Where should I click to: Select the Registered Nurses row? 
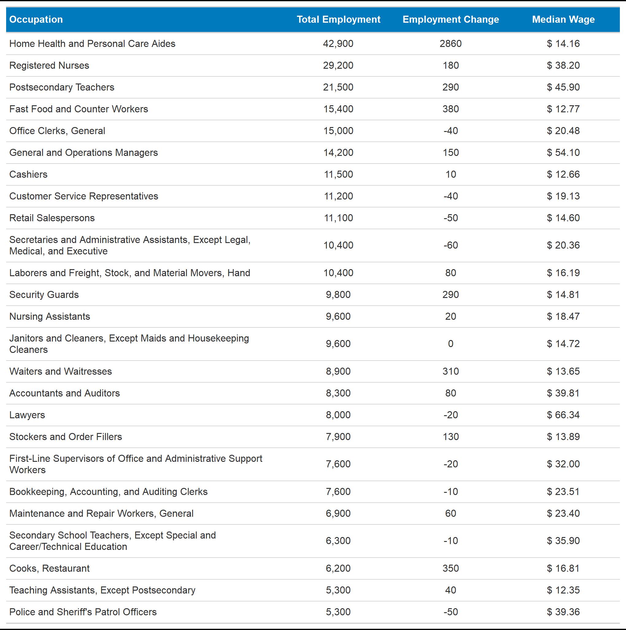[49, 66]
